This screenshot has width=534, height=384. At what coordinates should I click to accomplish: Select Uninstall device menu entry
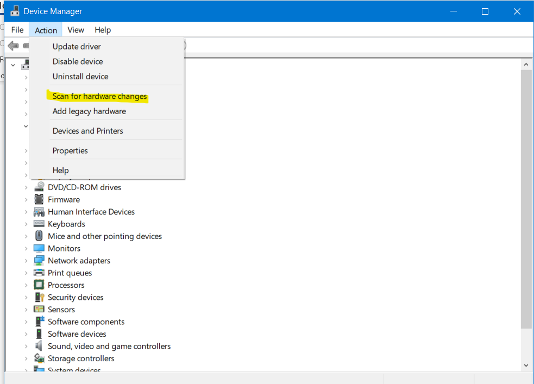[107, 77]
